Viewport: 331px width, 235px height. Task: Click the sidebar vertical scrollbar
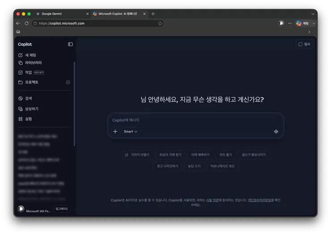[x=74, y=104]
